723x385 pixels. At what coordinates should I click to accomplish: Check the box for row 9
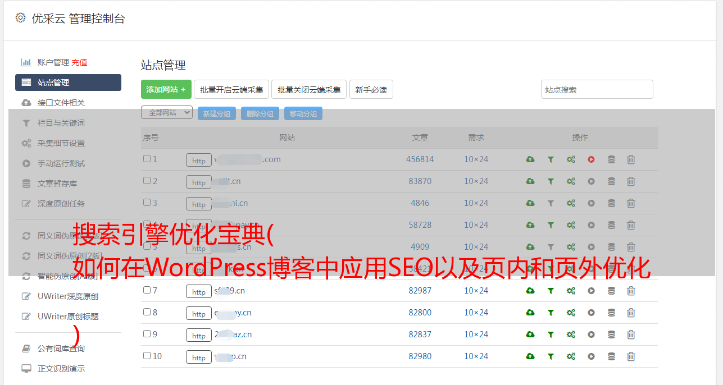tap(147, 334)
